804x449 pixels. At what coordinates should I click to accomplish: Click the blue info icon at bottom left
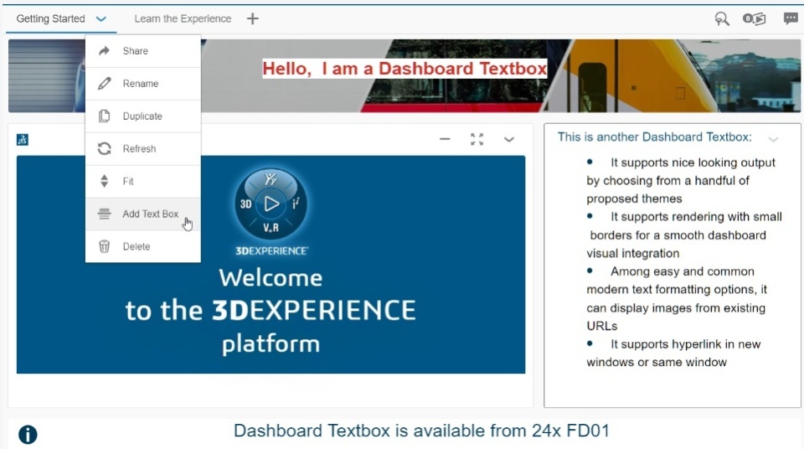pyautogui.click(x=28, y=435)
